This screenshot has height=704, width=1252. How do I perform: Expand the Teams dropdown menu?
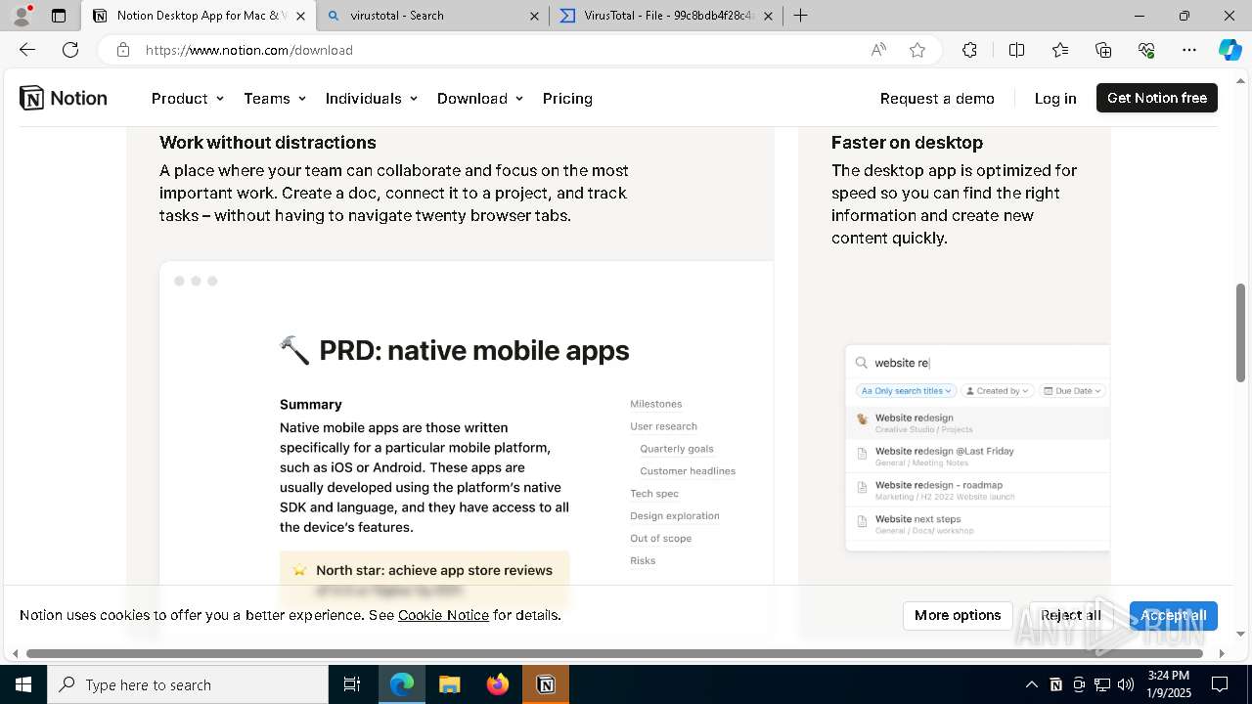pyautogui.click(x=275, y=98)
